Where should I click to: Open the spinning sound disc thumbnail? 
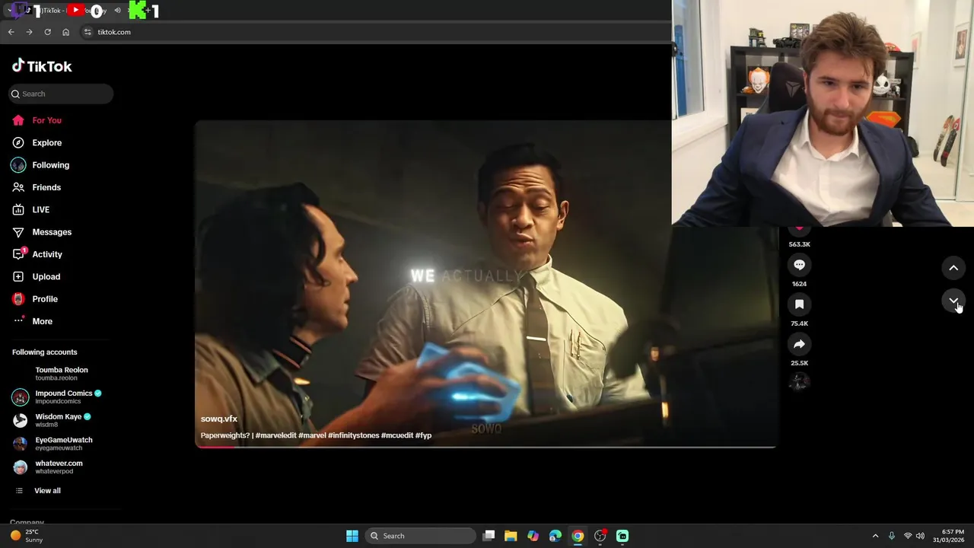[799, 382]
